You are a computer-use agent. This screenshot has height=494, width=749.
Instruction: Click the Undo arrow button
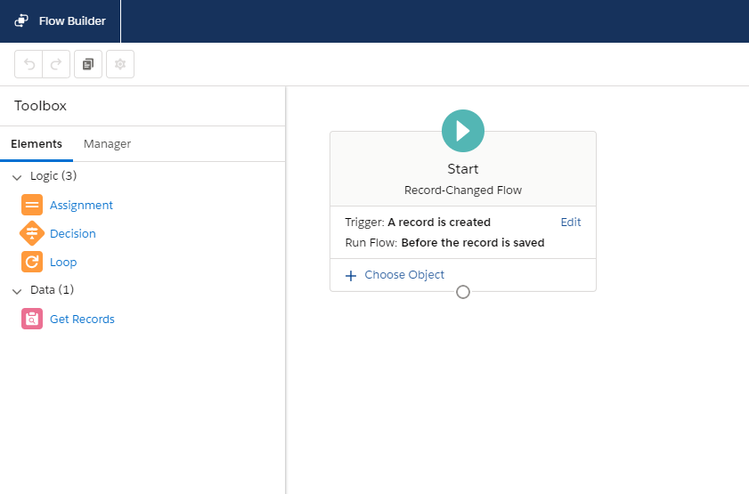[x=28, y=64]
